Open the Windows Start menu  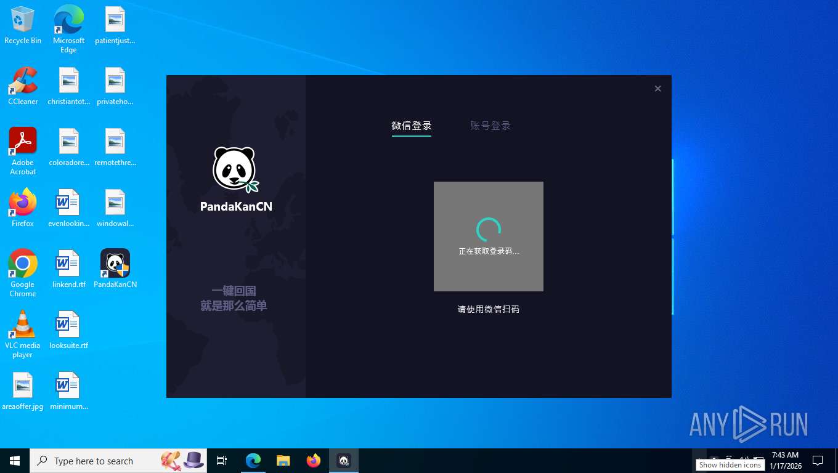(x=15, y=461)
